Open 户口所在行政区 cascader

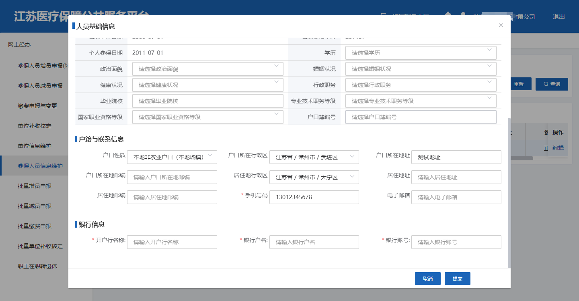click(314, 157)
